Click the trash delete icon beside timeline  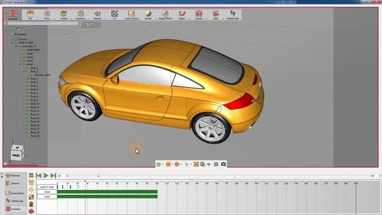click(31, 204)
